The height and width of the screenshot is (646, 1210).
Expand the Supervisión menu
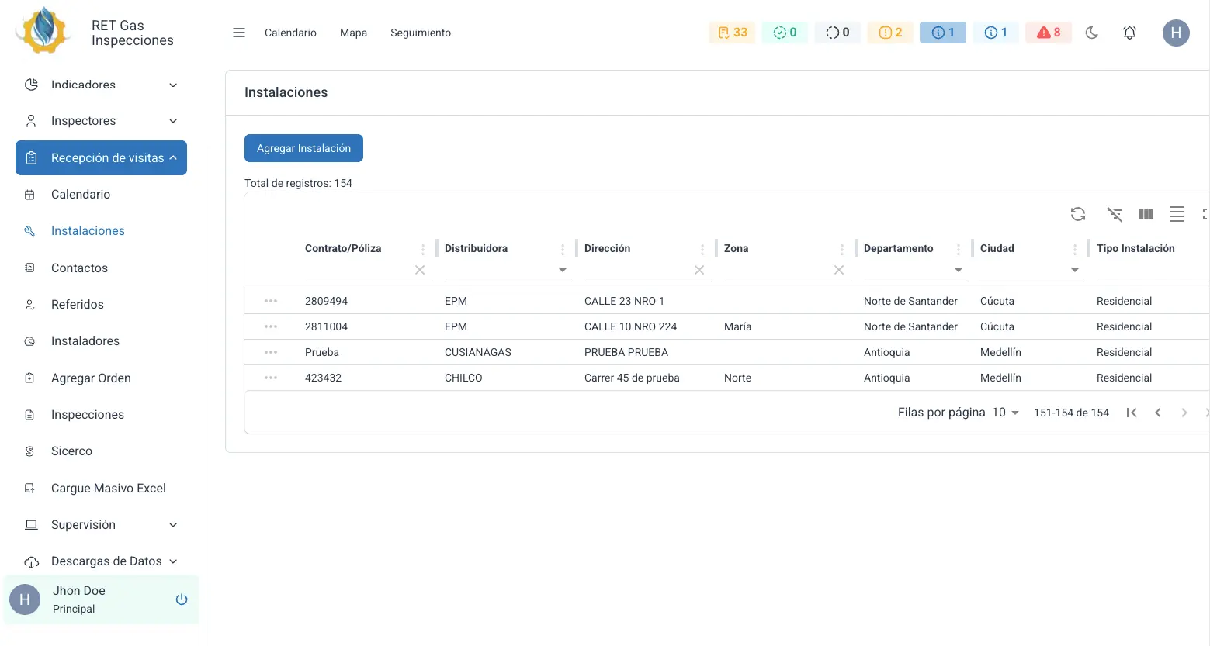point(101,525)
